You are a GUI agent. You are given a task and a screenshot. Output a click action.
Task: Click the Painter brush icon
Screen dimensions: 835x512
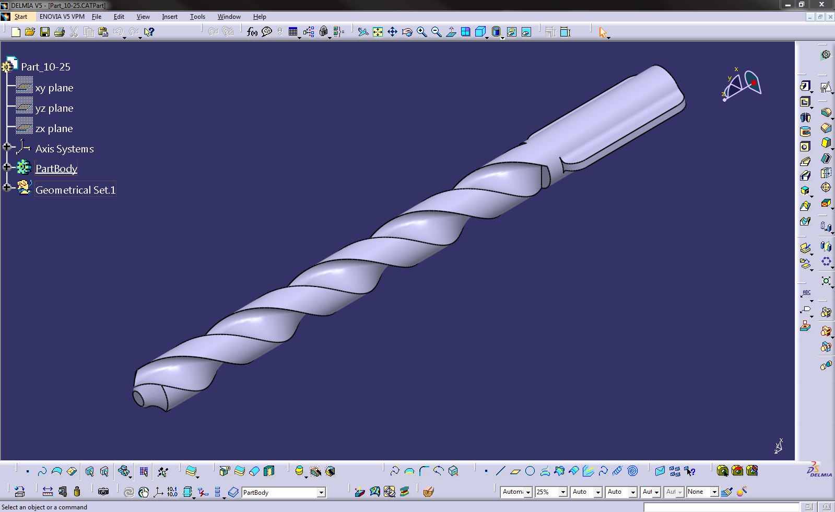click(x=726, y=492)
